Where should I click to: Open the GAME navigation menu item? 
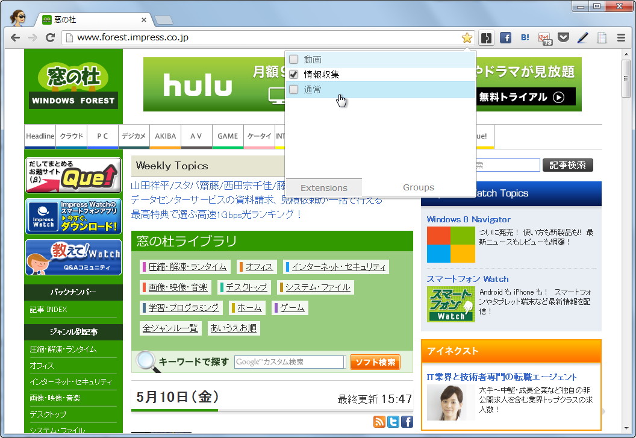tap(228, 136)
